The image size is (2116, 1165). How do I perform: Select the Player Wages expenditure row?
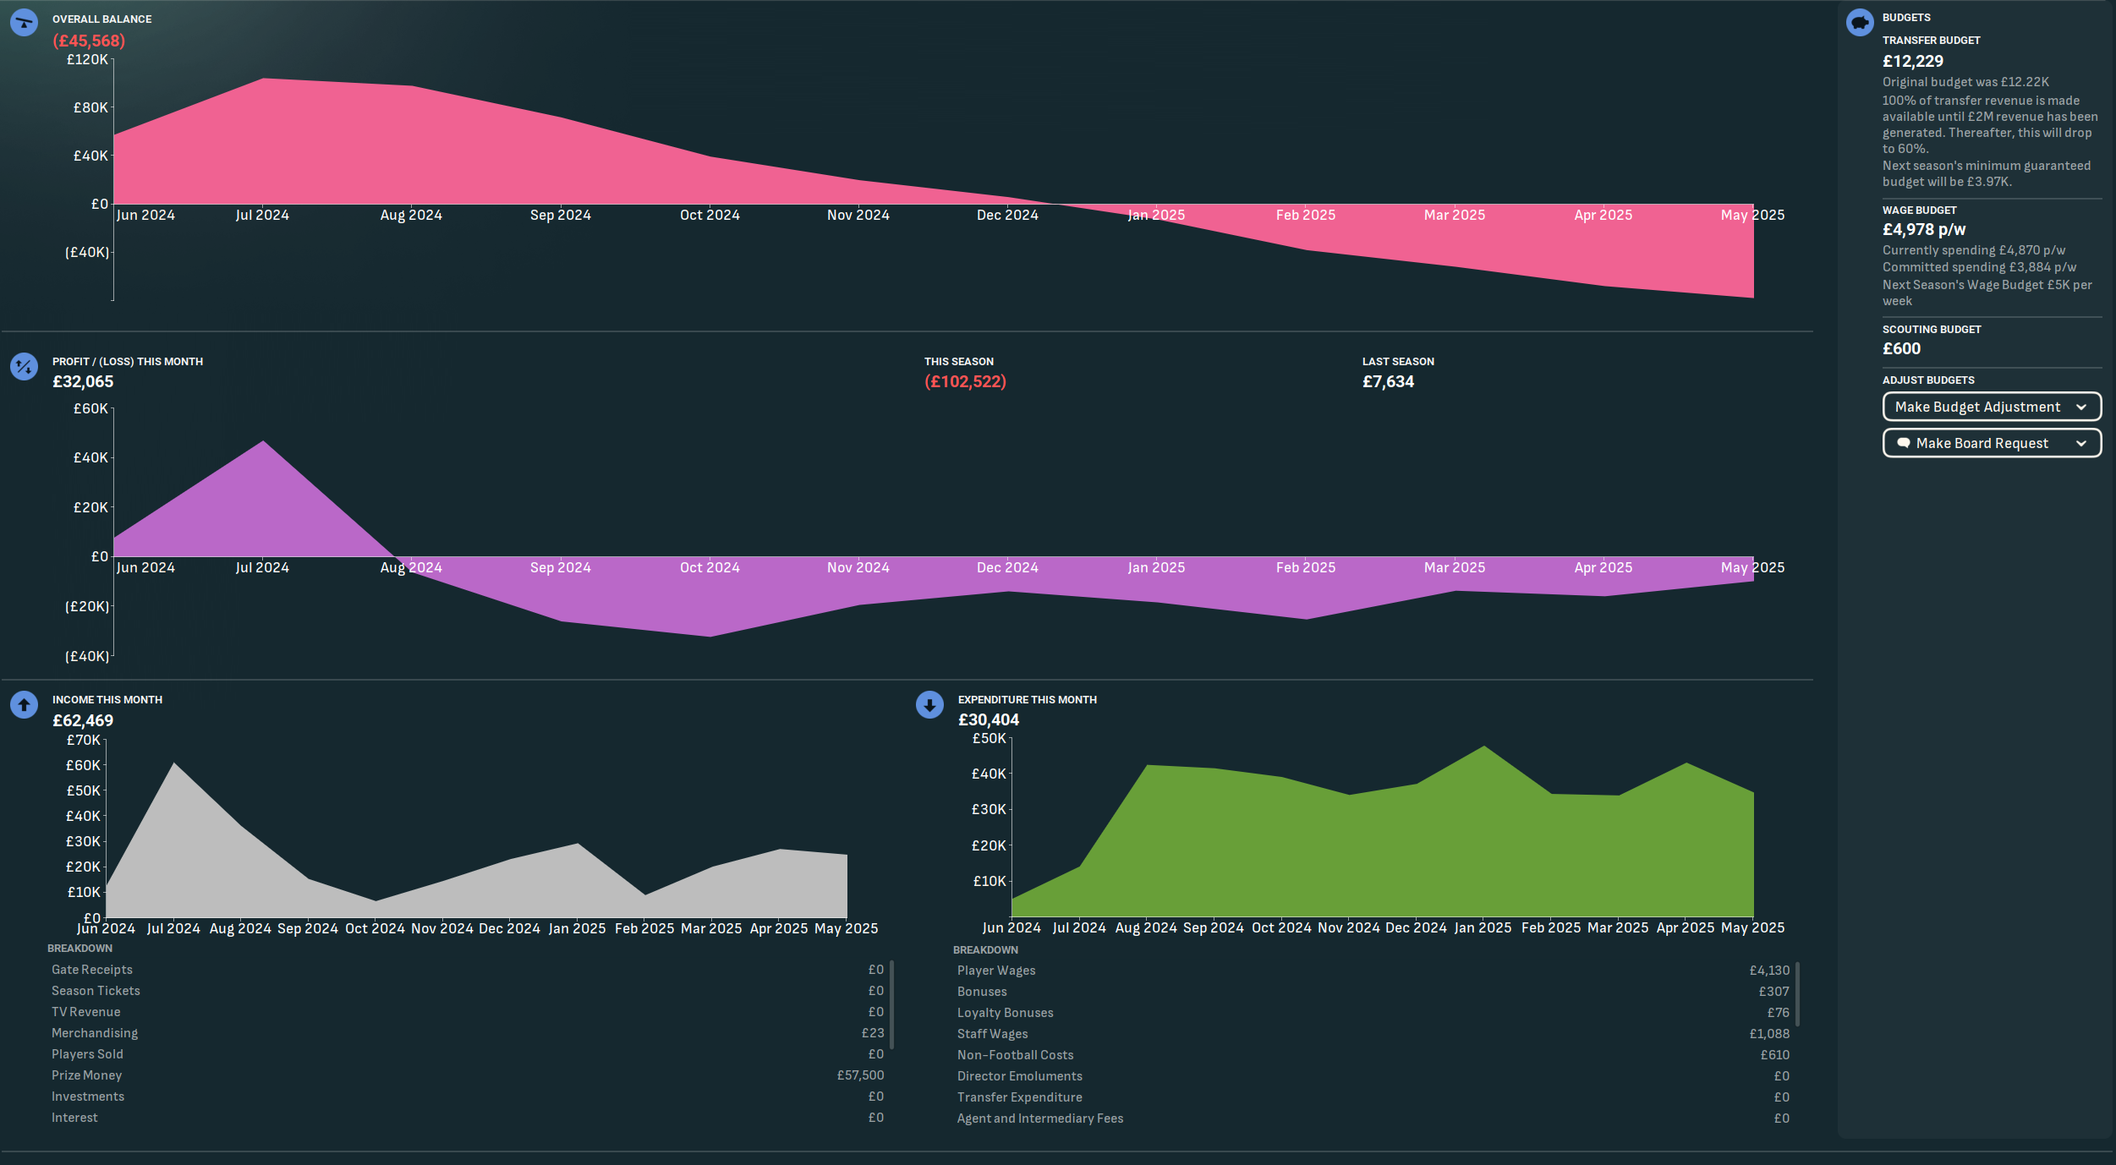pyautogui.click(x=1372, y=971)
